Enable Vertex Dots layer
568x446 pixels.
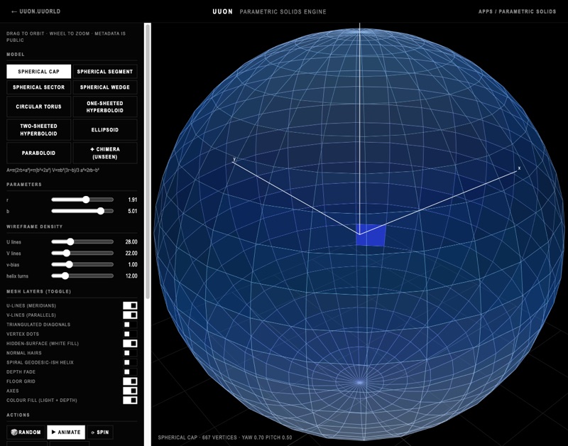tap(130, 334)
